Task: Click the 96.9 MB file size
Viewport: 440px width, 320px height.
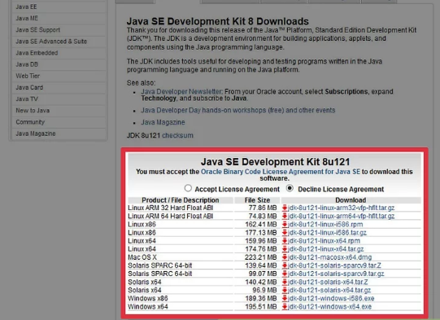Action: (264, 290)
